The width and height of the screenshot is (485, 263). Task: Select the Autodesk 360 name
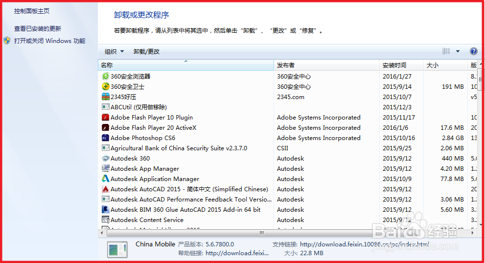click(130, 158)
